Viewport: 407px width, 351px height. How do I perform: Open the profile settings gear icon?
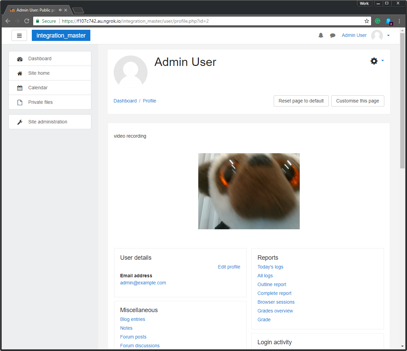[x=374, y=61]
